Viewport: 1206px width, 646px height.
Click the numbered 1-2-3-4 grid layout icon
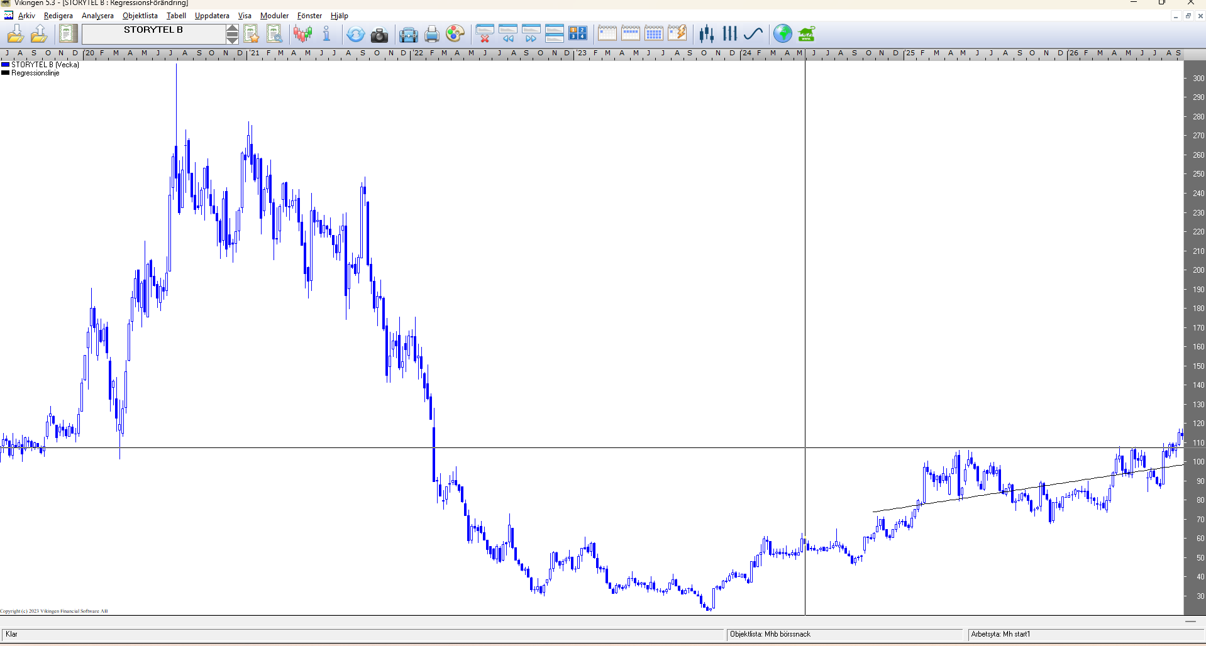coord(578,34)
